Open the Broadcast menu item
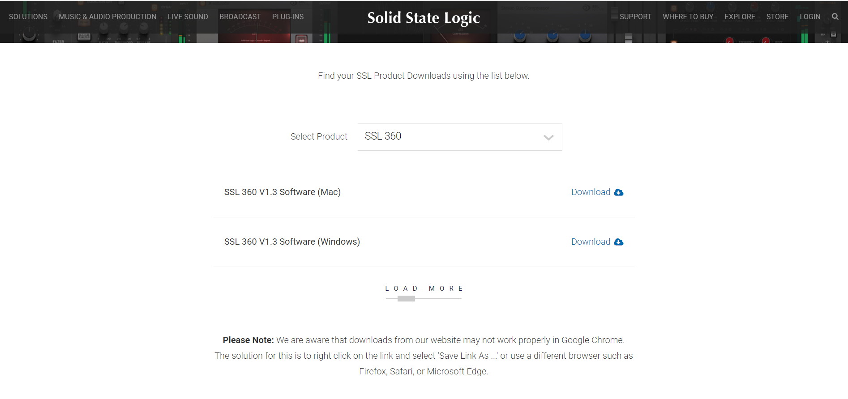 [x=240, y=17]
